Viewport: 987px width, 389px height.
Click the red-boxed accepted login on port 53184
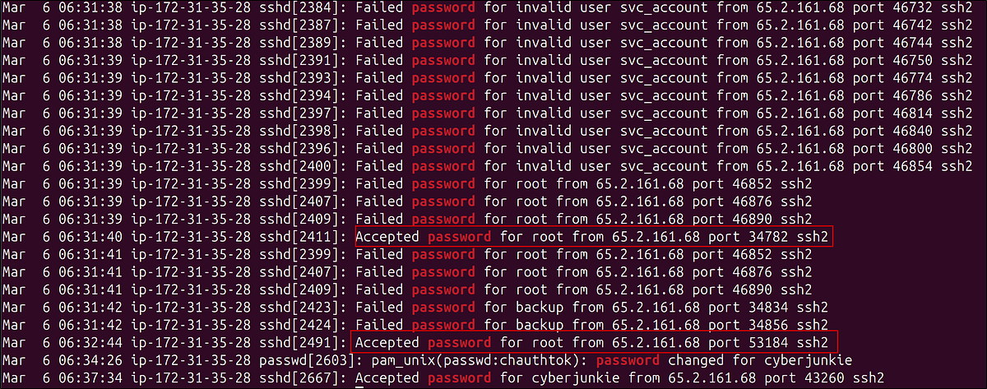click(x=593, y=341)
